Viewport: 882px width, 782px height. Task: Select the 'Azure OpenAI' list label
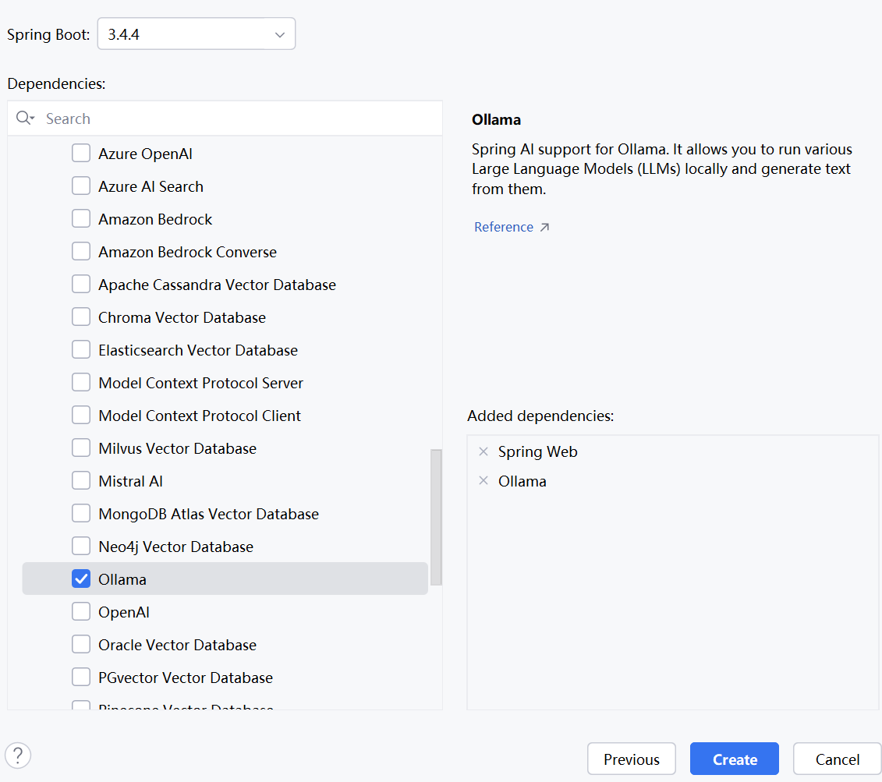[x=145, y=154]
